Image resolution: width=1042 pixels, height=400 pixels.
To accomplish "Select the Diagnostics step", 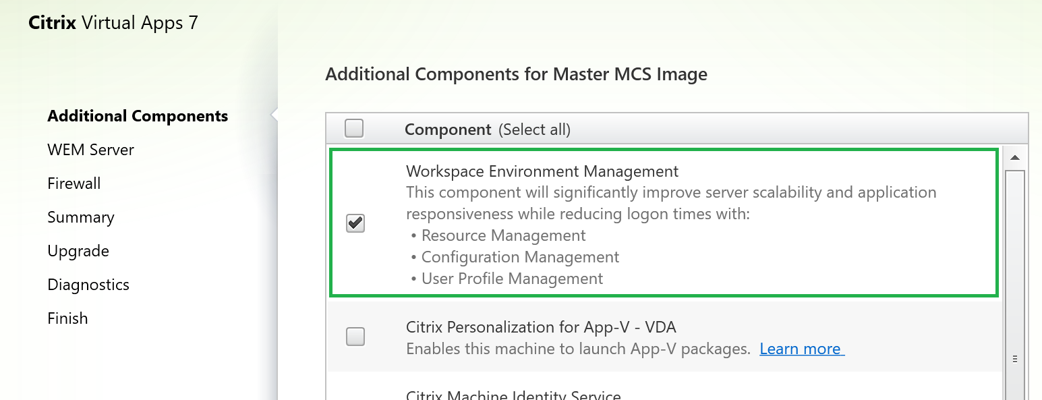I will (x=88, y=285).
